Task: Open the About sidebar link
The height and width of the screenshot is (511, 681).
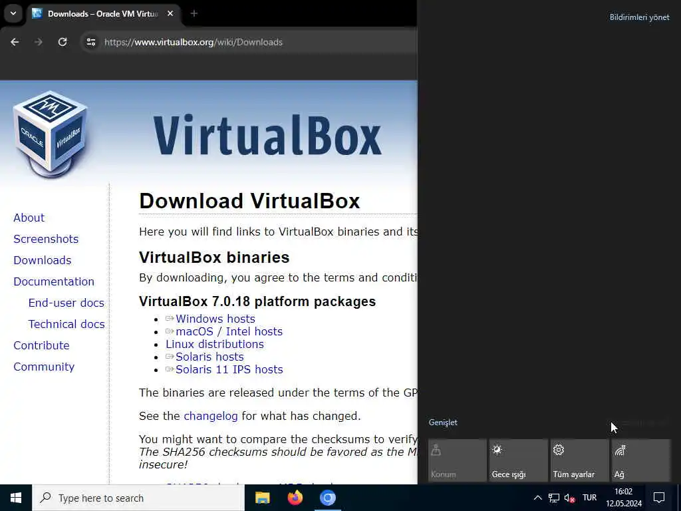Action: pyautogui.click(x=29, y=218)
